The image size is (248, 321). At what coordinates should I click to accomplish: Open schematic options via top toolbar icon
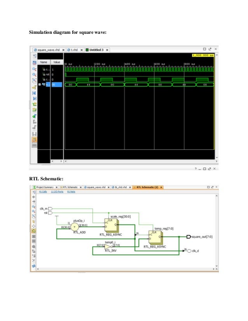tap(34, 192)
